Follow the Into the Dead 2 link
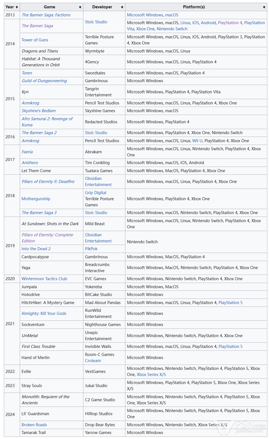 pos(36,249)
